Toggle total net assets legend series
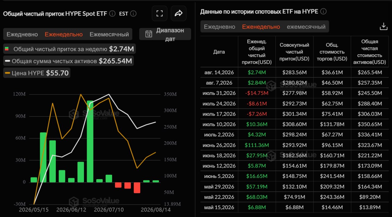The width and height of the screenshot is (392, 217). (69, 61)
